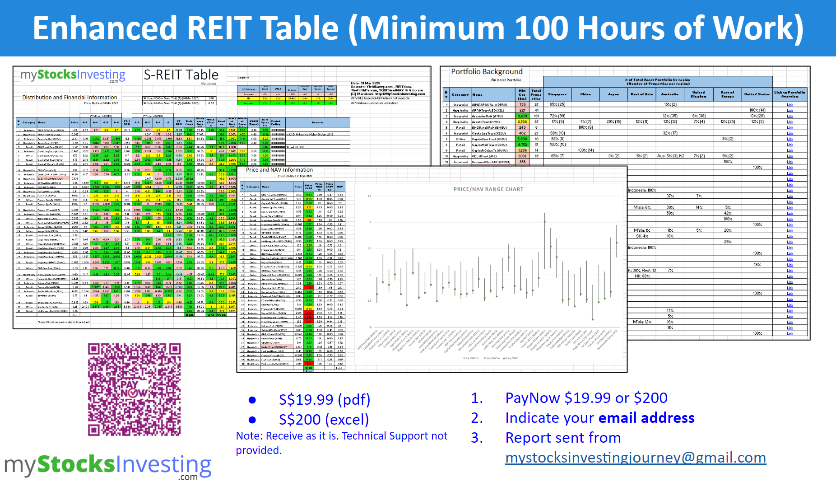Click 'PayNow $19.99 or $200' step
Viewport: 836px width, 482px height.
tap(586, 398)
